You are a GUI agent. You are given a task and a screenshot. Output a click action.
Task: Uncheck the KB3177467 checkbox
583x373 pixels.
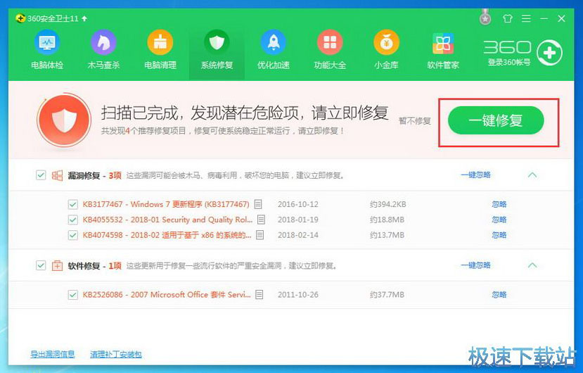click(73, 204)
